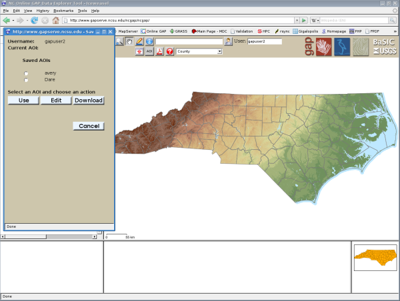Open the red question mark help
This screenshot has width=400, height=301.
pyautogui.click(x=170, y=51)
